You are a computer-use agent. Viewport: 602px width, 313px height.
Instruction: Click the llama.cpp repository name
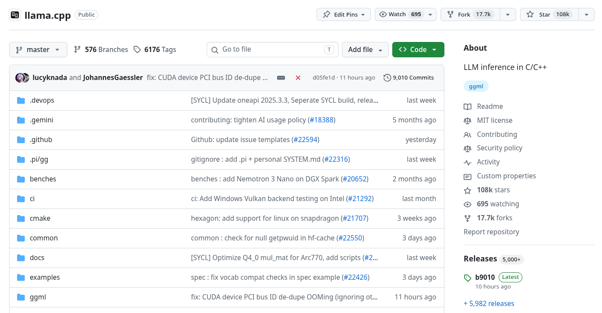click(x=48, y=15)
